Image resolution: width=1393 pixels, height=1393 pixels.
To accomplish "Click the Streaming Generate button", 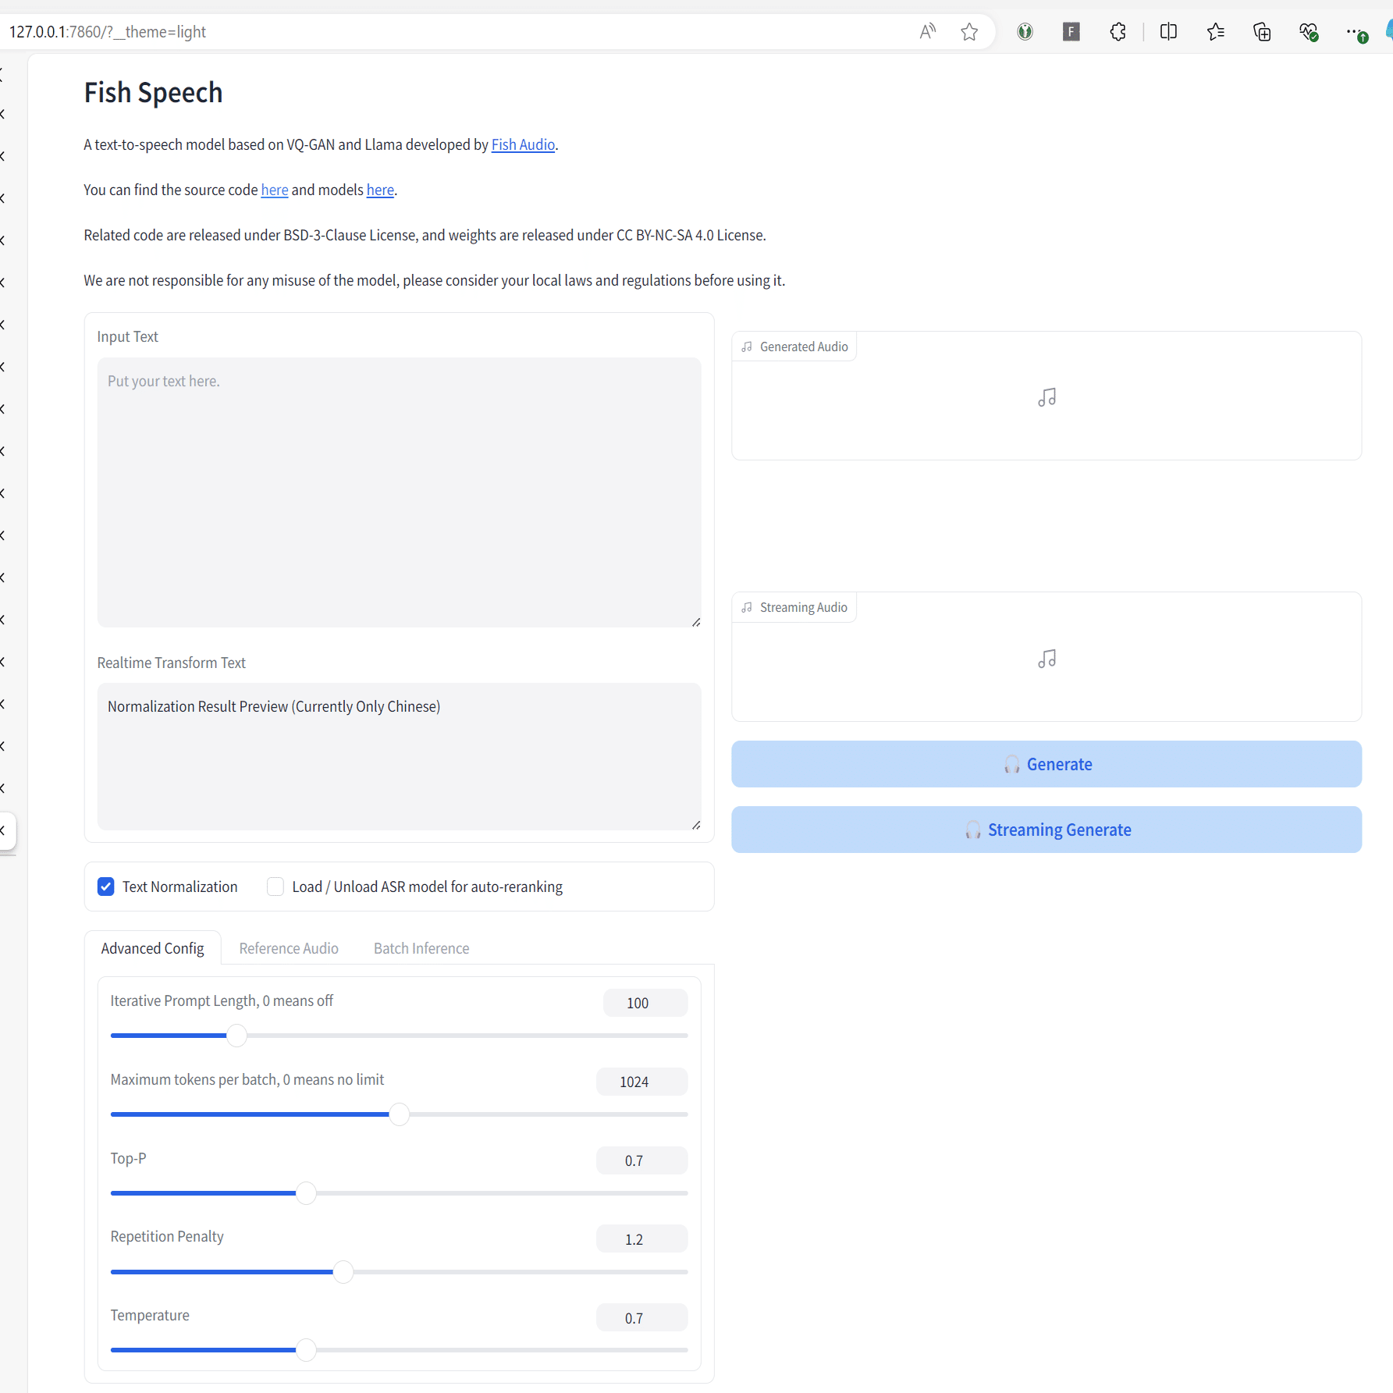I will pyautogui.click(x=1046, y=830).
